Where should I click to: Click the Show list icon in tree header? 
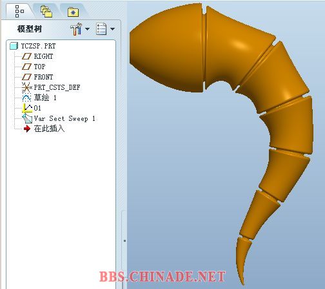(x=101, y=29)
